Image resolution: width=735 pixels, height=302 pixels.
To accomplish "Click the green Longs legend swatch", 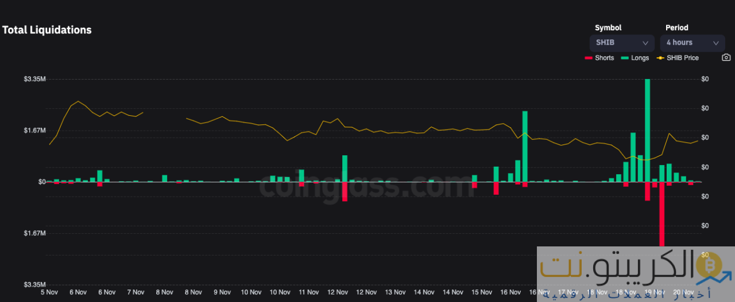I will coord(625,58).
